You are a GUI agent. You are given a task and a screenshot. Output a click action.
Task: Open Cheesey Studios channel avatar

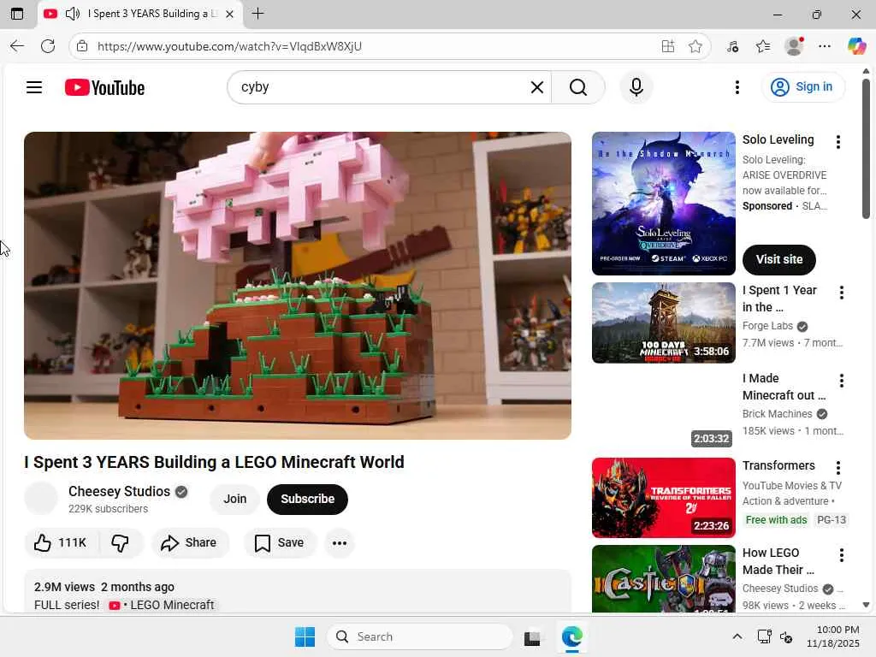click(41, 499)
